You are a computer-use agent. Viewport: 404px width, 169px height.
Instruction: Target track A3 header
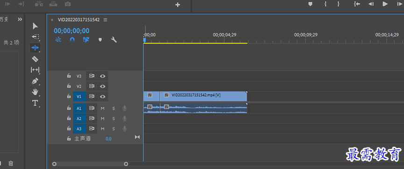[79, 128]
